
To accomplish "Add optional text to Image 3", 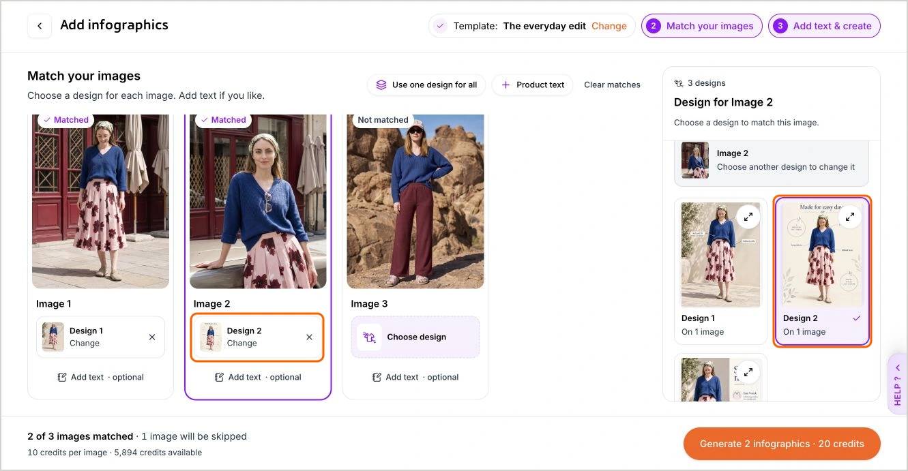I will (415, 377).
